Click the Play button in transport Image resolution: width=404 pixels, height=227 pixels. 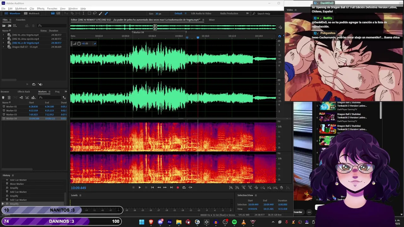click(140, 188)
